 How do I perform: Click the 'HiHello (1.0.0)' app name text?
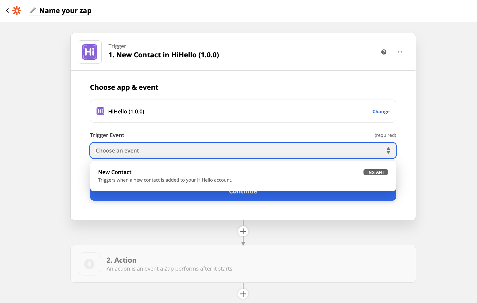(x=126, y=111)
